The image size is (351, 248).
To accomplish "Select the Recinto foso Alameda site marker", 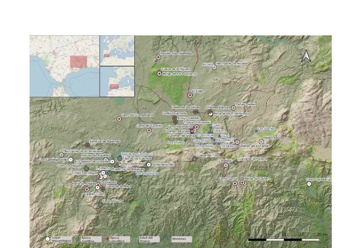I will (158, 57).
